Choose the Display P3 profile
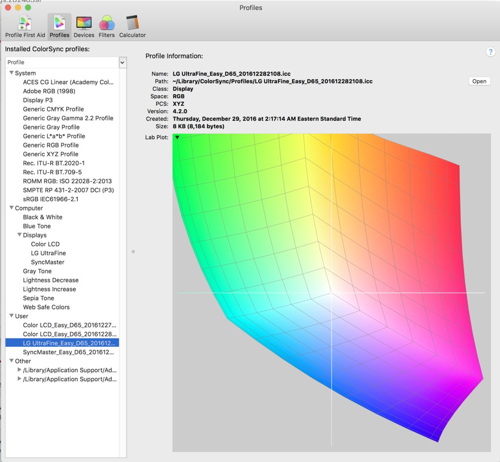Screen dimensions: 500x462 tap(38, 100)
